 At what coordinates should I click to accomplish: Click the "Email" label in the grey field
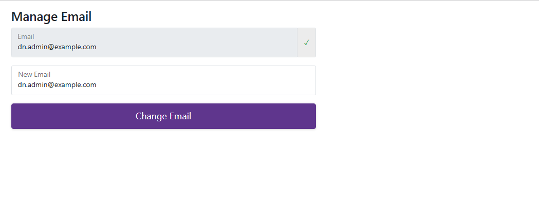tap(26, 37)
